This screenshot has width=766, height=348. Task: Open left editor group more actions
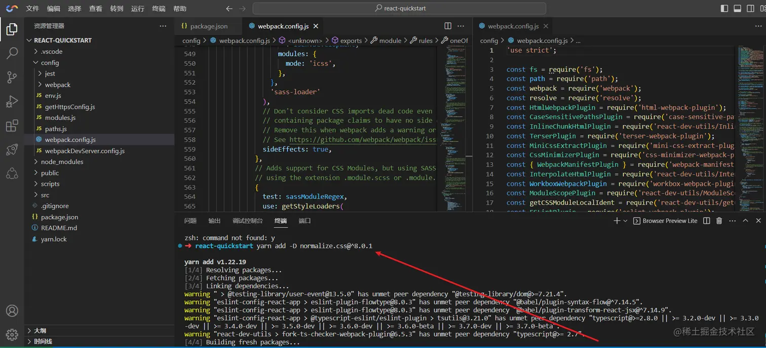tap(461, 26)
